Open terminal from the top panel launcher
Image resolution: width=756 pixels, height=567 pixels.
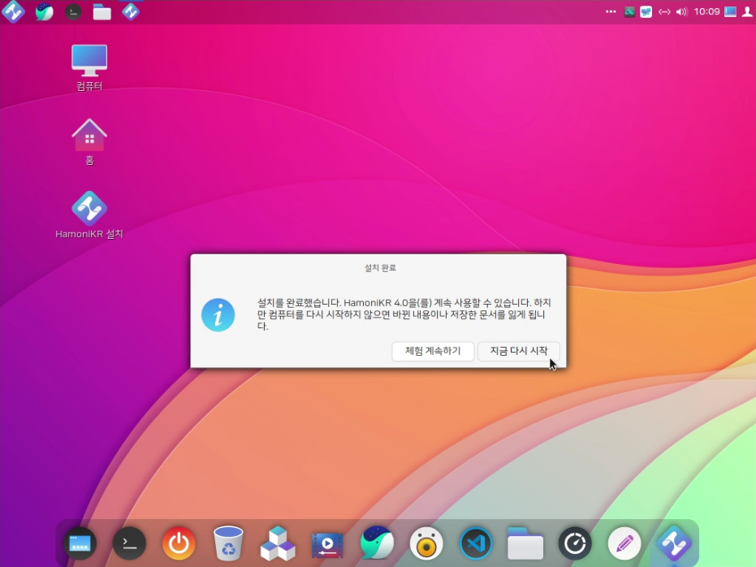click(73, 12)
